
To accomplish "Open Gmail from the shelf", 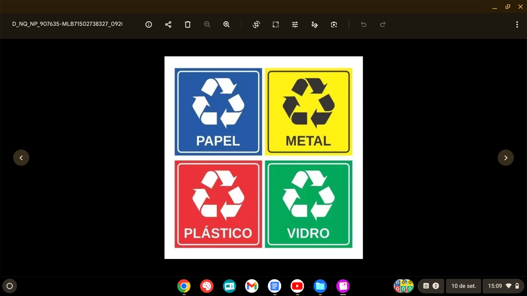I will tap(252, 286).
